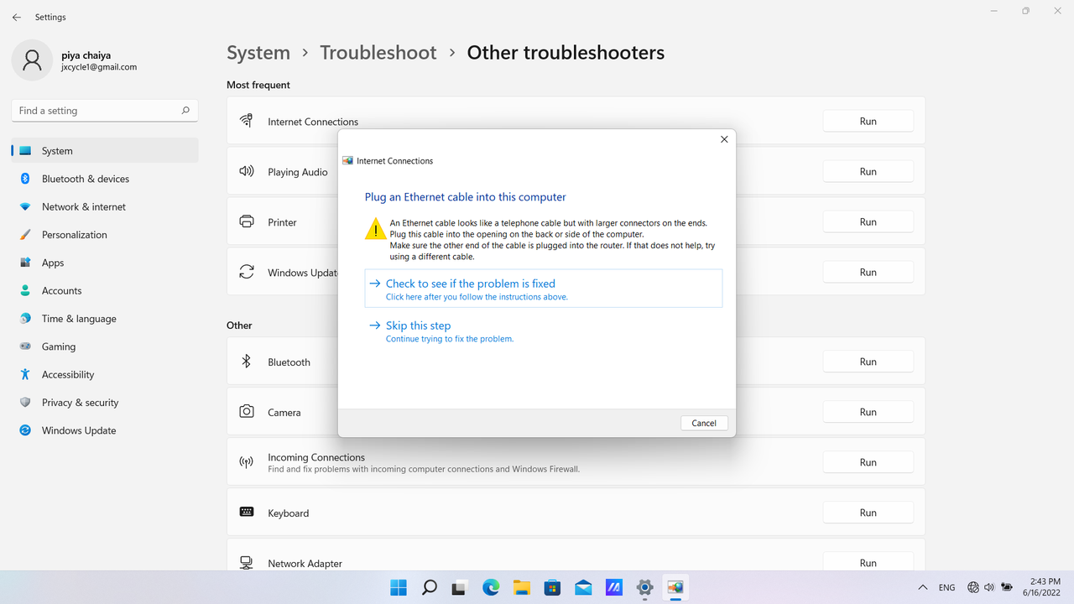Run the Playing Audio troubleshooter
The width and height of the screenshot is (1074, 604).
click(868, 171)
